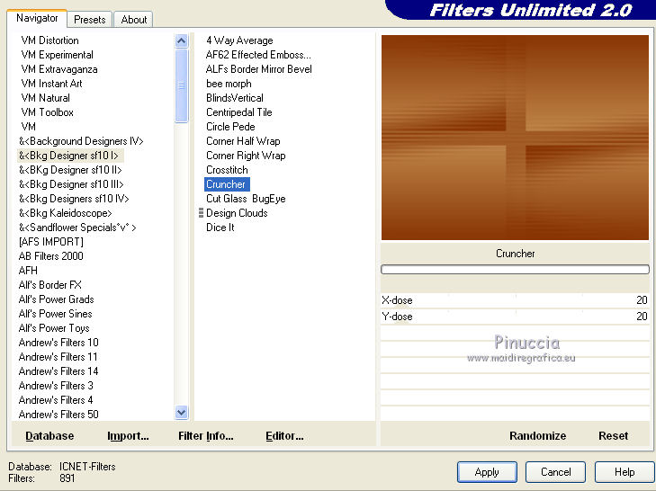Choose the Circle Pede filter
Image resolution: width=656 pixels, height=491 pixels.
tap(230, 127)
